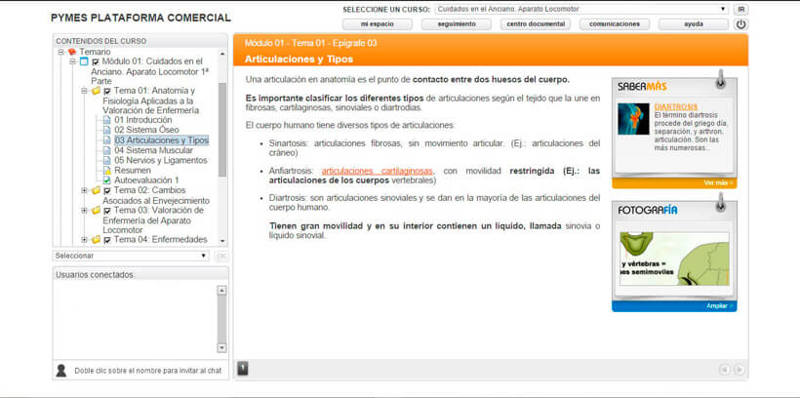Open the comunicaciones menu
The height and width of the screenshot is (398, 800).
[x=615, y=24]
